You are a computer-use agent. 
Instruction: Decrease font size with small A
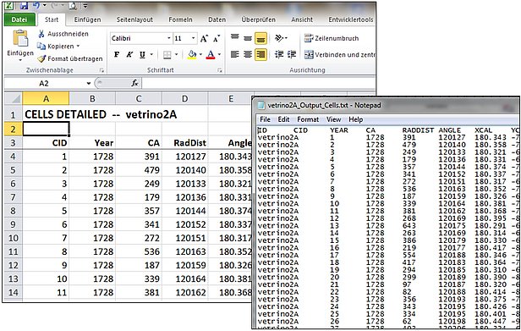217,39
